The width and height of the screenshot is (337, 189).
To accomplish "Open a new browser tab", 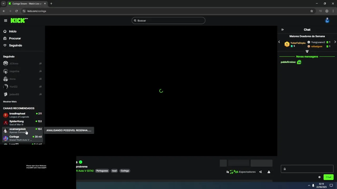I will [51, 4].
